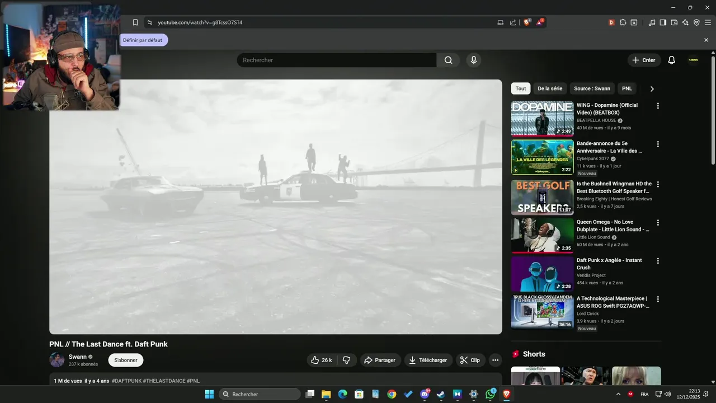The width and height of the screenshot is (716, 403).
Task: Like the video with thumbs up
Action: (321, 360)
